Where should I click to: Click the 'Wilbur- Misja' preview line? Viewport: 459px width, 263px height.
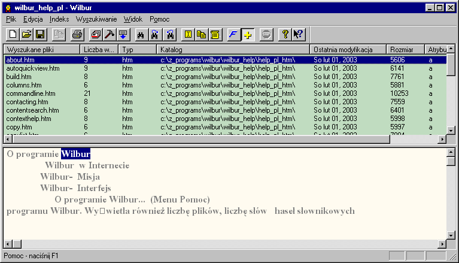(70, 177)
